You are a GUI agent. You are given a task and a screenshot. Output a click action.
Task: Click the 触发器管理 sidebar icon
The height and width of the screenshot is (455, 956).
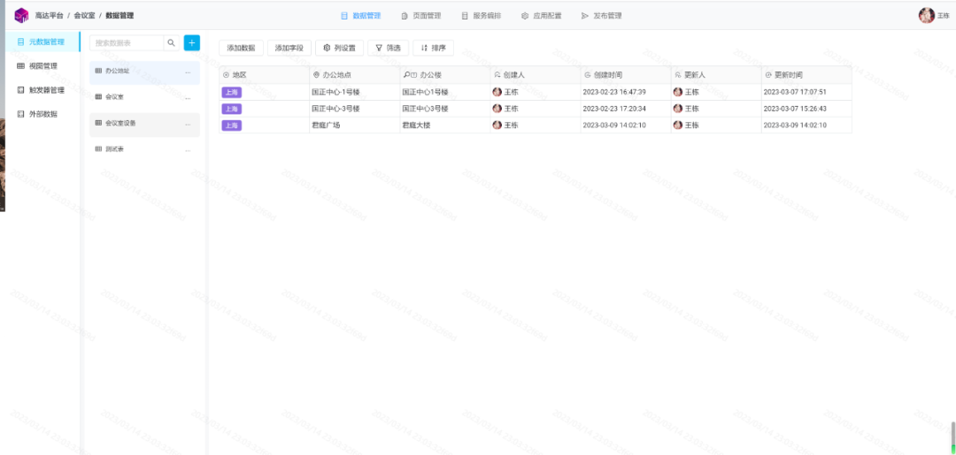(20, 90)
